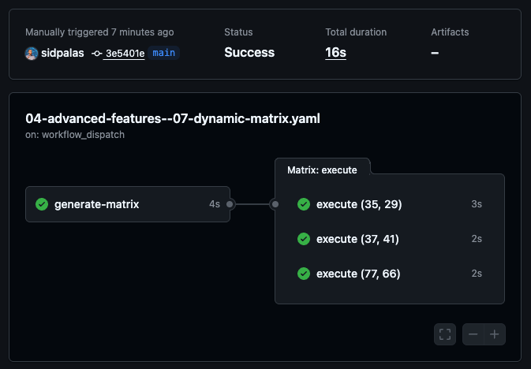Open the sidpalas profile link

pos(62,53)
